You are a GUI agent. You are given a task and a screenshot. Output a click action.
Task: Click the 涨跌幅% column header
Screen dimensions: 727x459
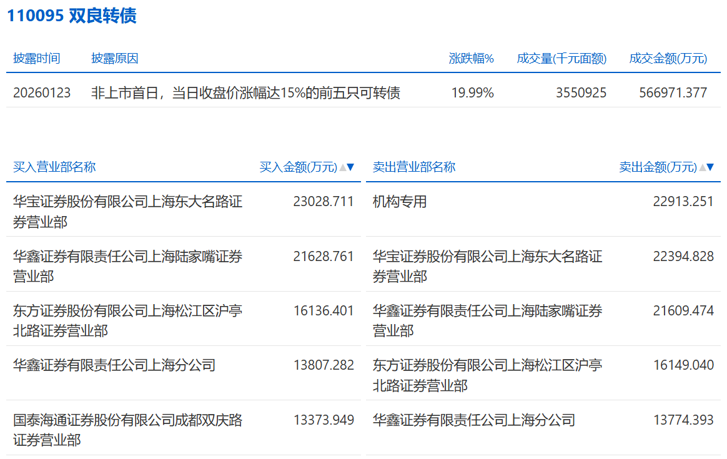[x=471, y=59]
